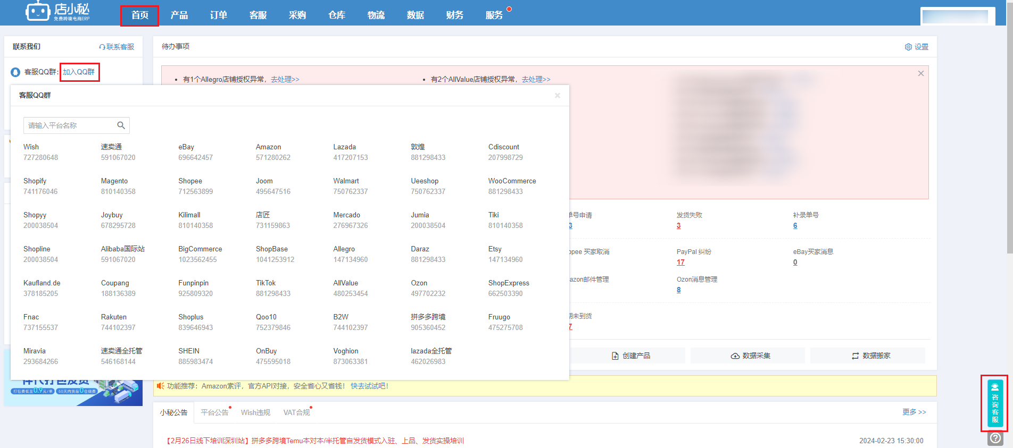
Task: Click 去处理 link for Allegro授权异常
Action: pos(285,79)
